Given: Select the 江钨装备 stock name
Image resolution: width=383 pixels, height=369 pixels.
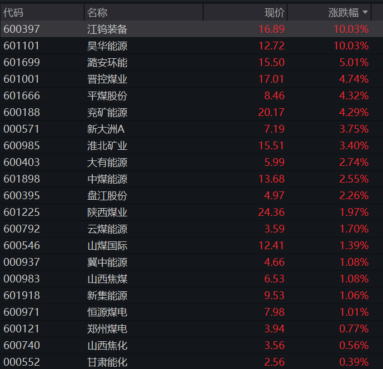Looking at the screenshot, I should click(107, 29).
